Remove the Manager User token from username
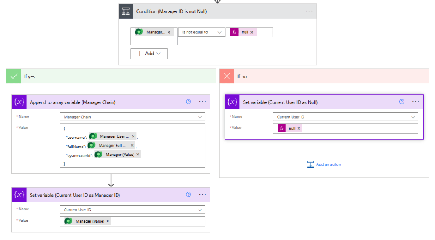This screenshot has height=240, width=435. [x=133, y=136]
